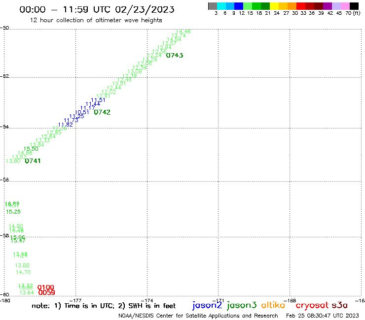Image resolution: width=365 pixels, height=320 pixels.
Task: Click the black swatch at scale end
Action: 354,6
